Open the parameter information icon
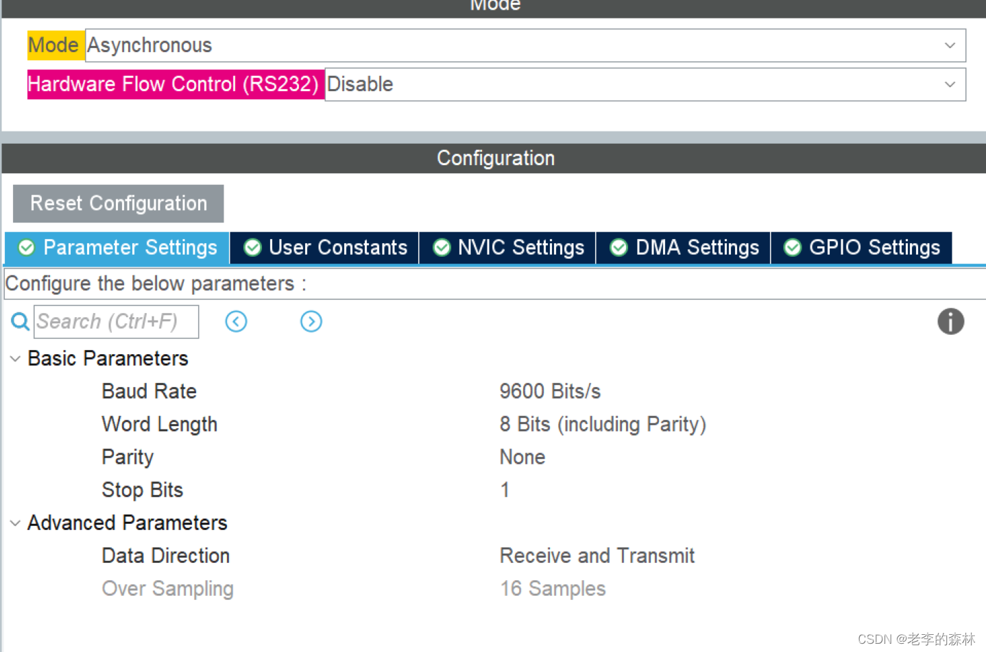This screenshot has height=652, width=986. point(950,321)
